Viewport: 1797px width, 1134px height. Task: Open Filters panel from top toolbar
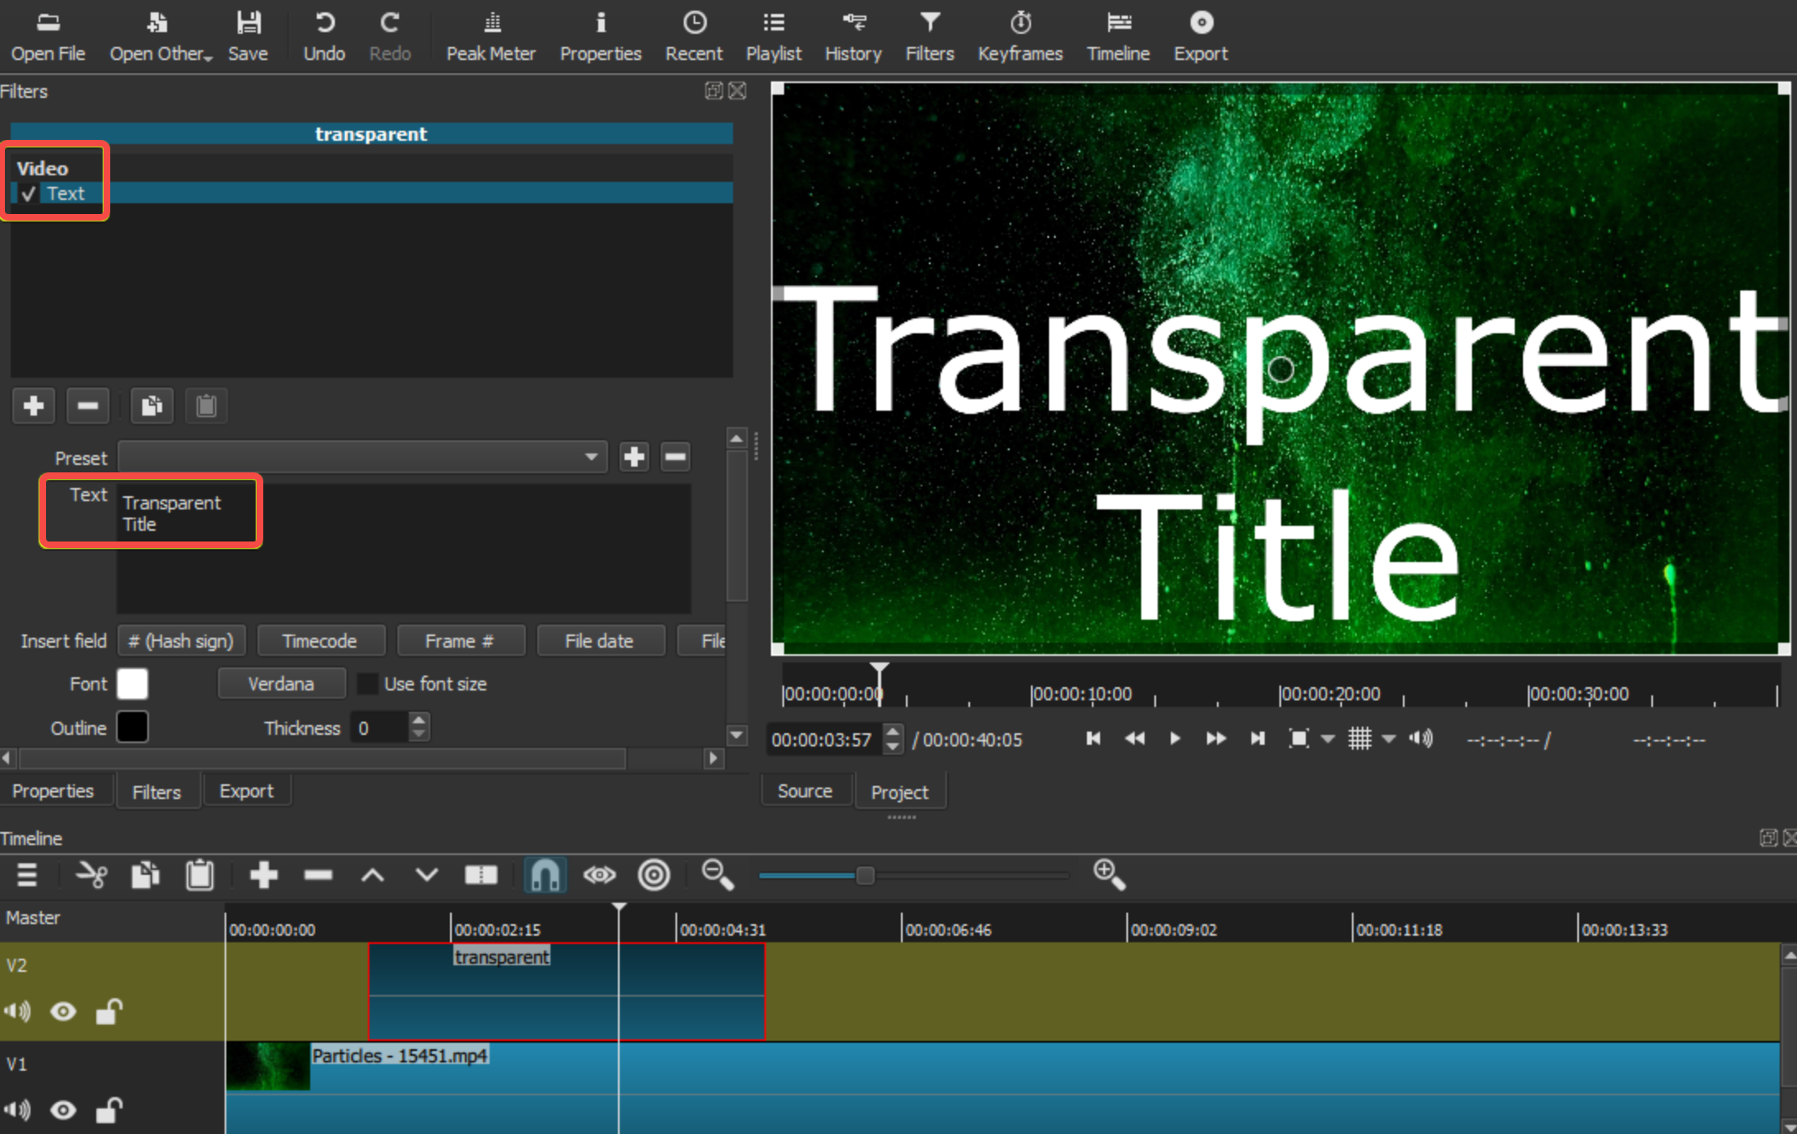(930, 37)
